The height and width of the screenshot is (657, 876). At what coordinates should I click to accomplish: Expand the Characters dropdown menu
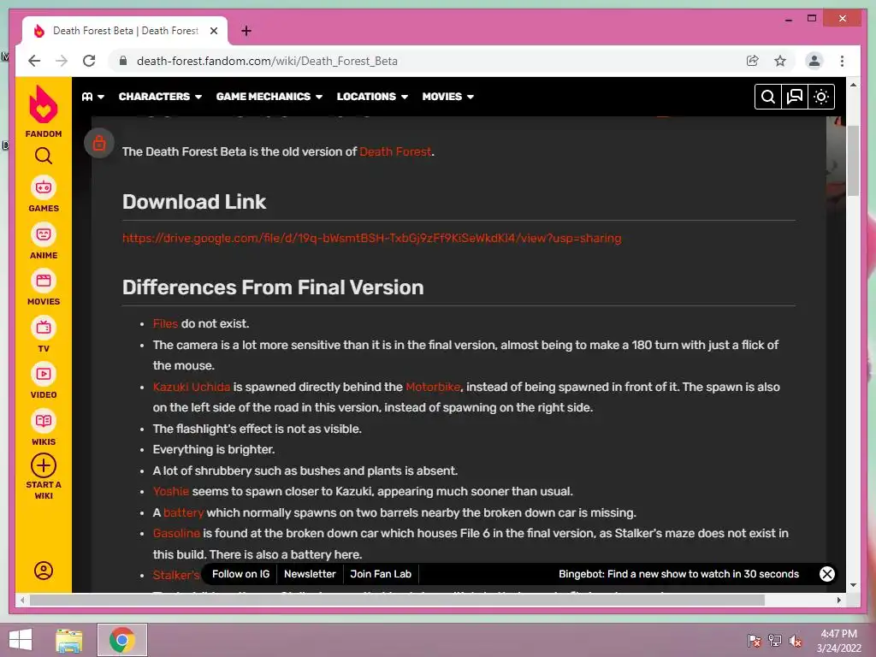tap(160, 97)
